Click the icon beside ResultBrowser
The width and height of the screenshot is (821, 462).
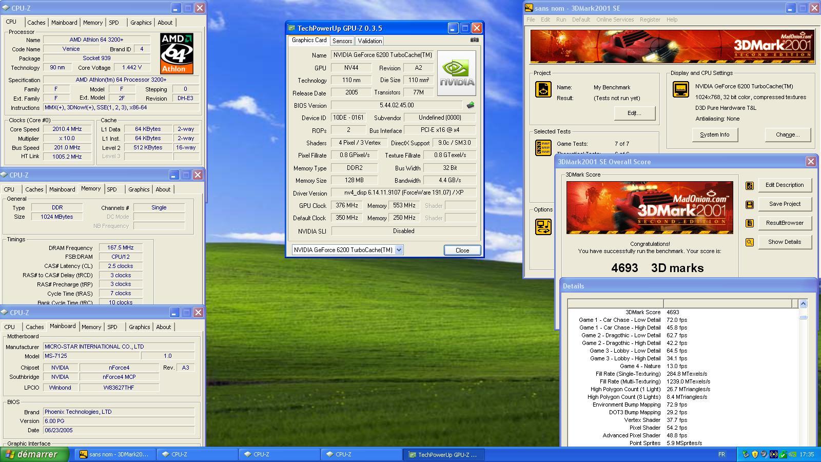pos(750,223)
